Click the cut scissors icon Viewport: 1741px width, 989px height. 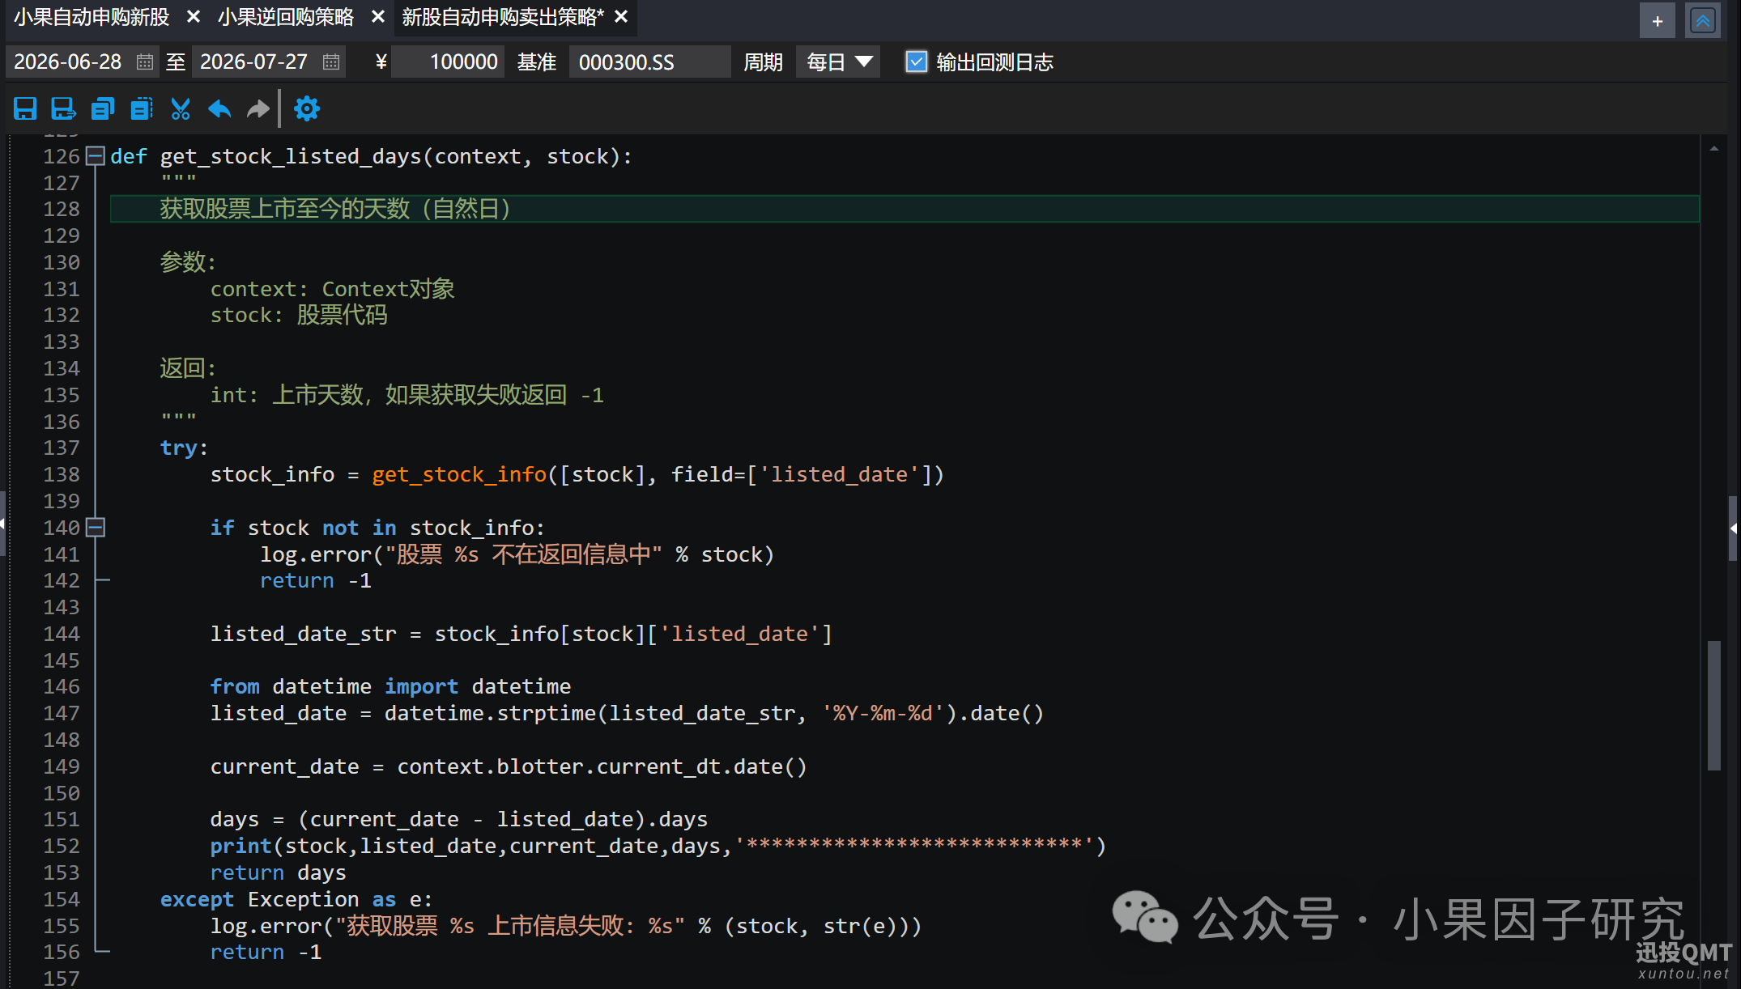click(x=181, y=108)
